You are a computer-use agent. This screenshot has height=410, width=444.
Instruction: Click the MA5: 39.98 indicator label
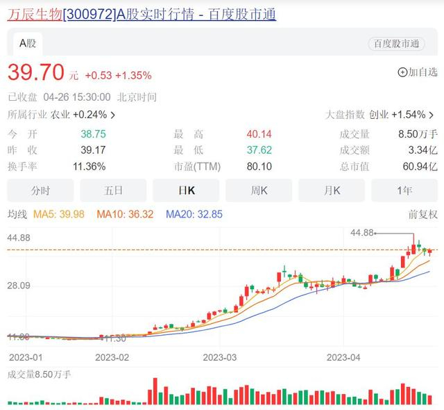[x=59, y=214]
